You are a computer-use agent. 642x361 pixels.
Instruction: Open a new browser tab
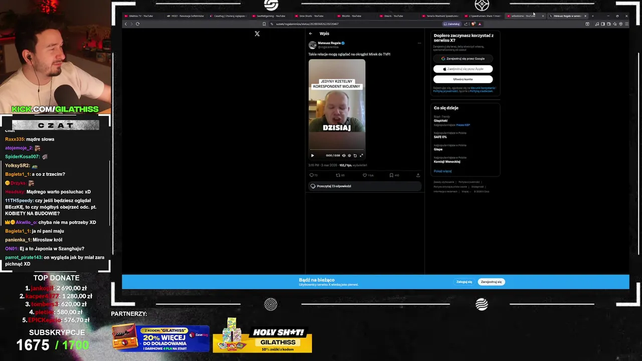592,16
